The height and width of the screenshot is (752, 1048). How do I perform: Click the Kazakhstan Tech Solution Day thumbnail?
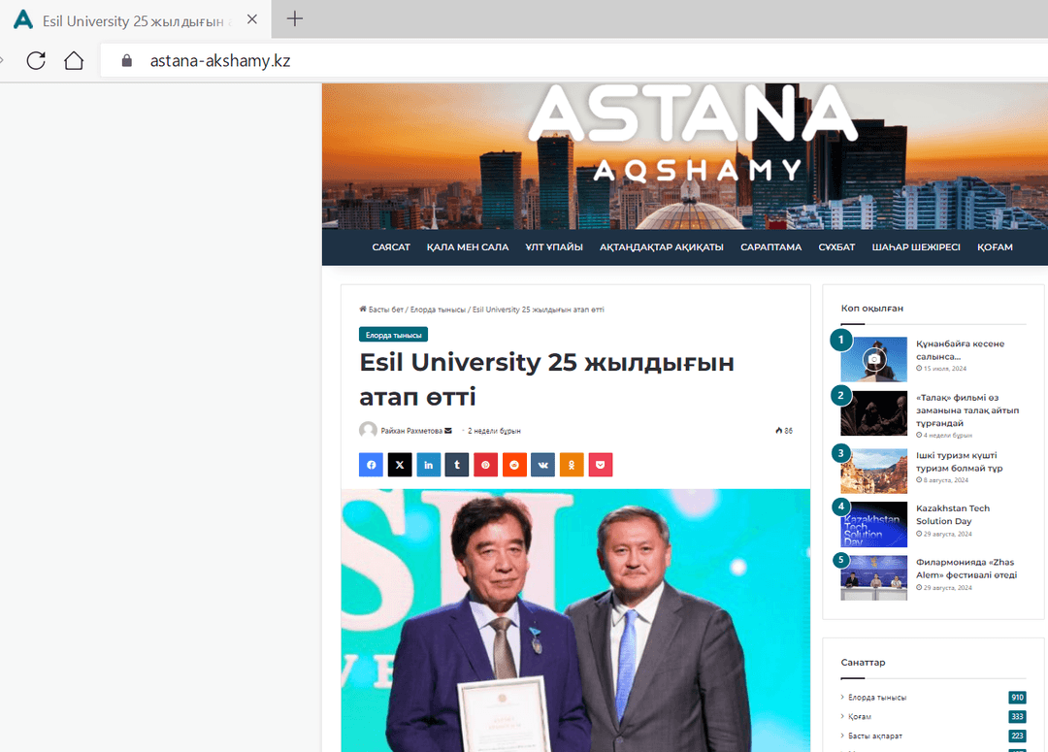coord(873,524)
